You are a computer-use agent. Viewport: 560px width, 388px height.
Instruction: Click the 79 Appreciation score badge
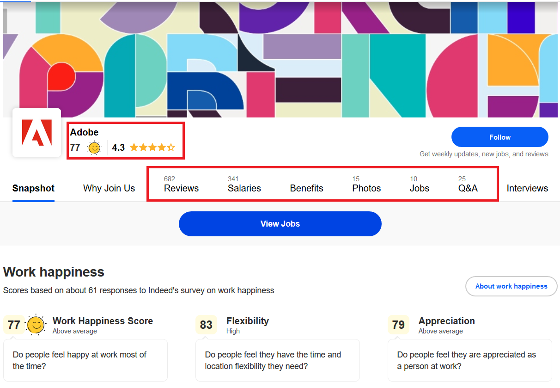pyautogui.click(x=398, y=325)
